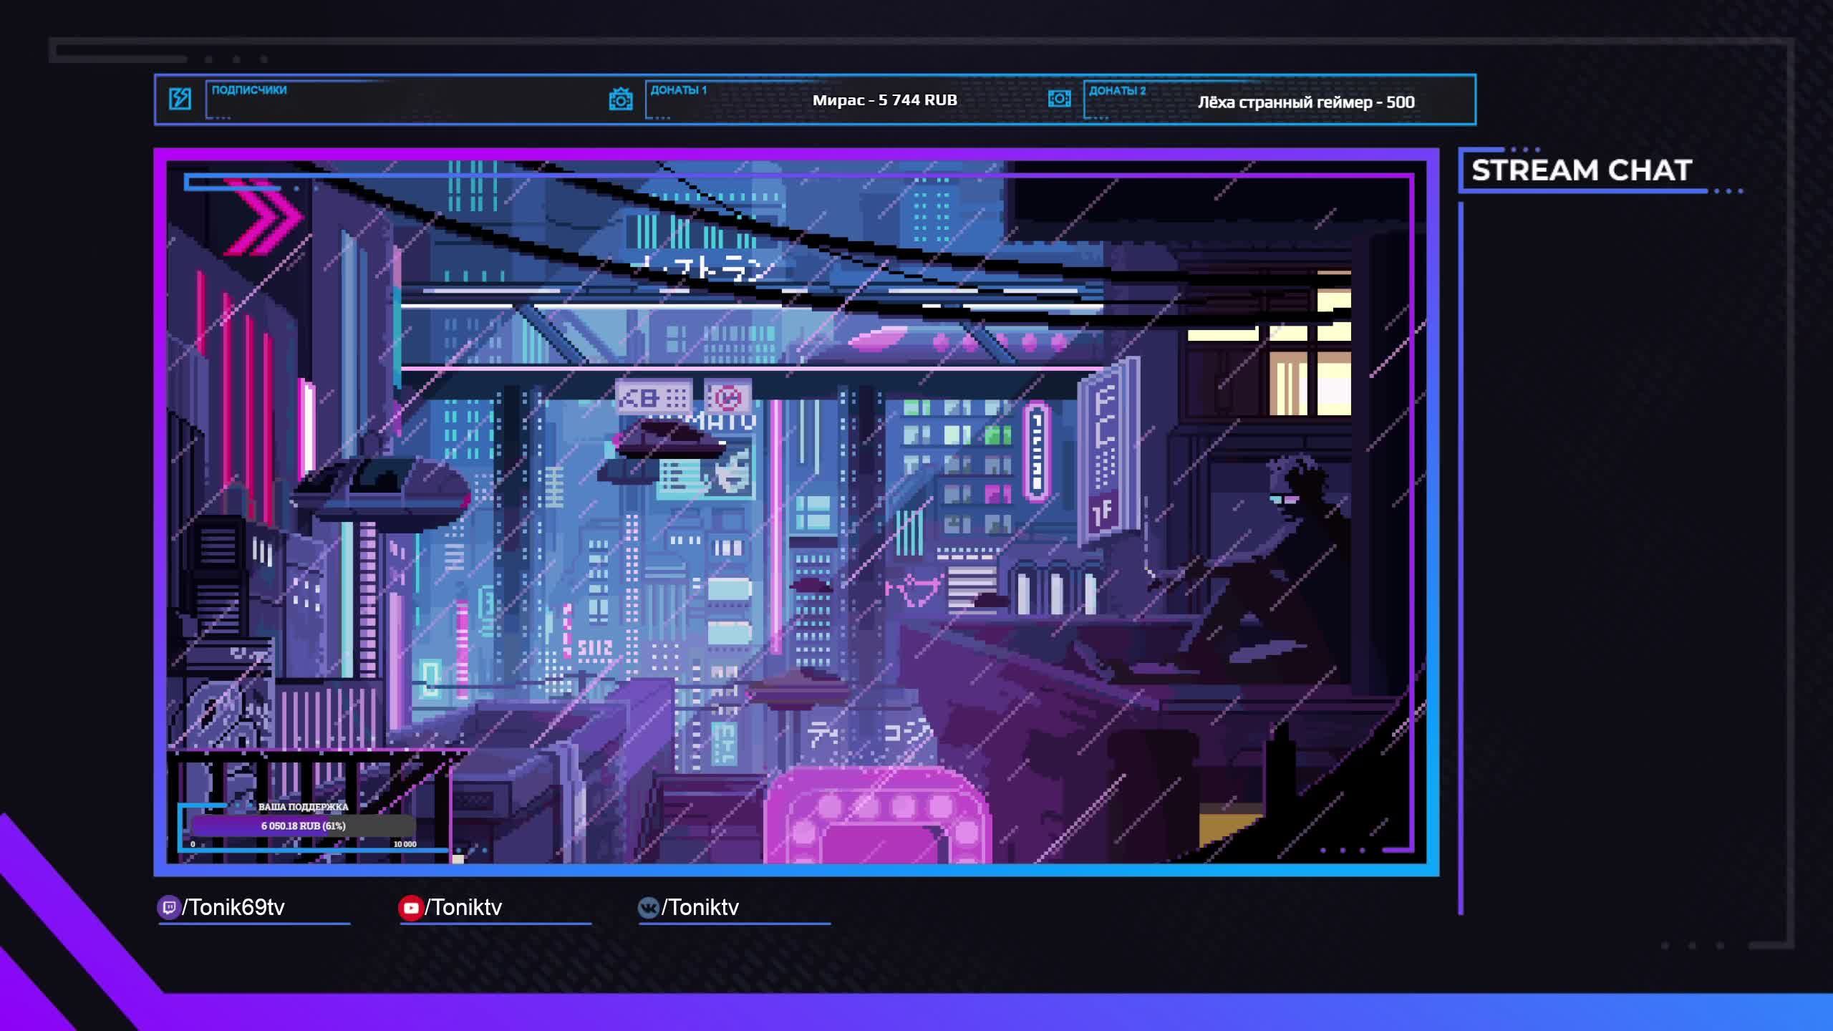Viewport: 1833px width, 1031px height.
Task: Click the 6 050.18 RUB progress bar
Action: pyautogui.click(x=303, y=826)
